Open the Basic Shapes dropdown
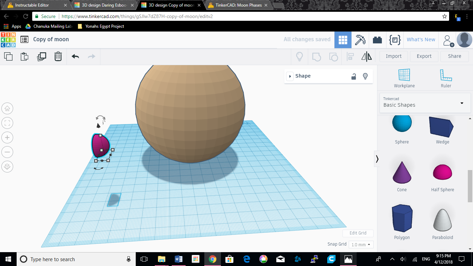The height and width of the screenshot is (266, 473). (x=425, y=103)
